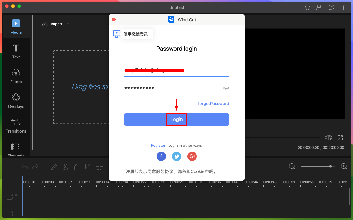Screen dimensions: 353x220
Task: Open the user account icon
Action: [319, 7]
